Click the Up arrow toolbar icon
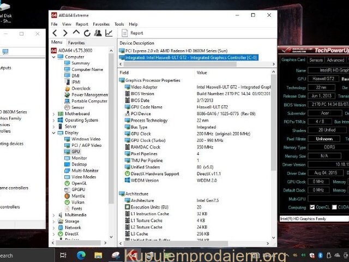The height and width of the screenshot is (262, 349). 76,33
